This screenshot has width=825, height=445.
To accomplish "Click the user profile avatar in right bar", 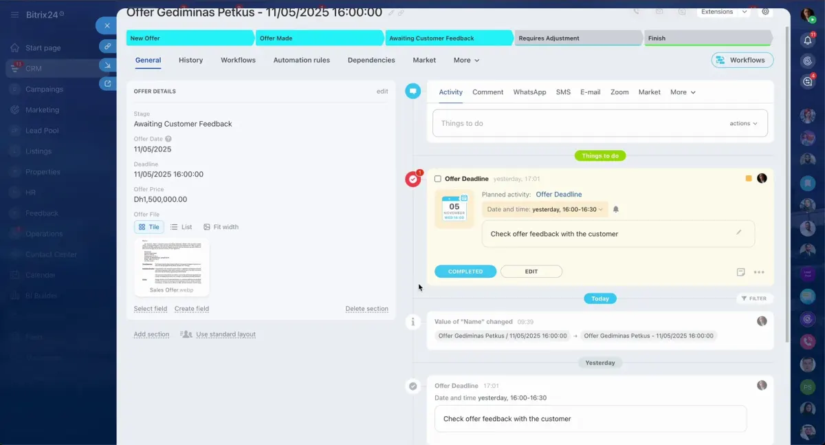I will (x=807, y=15).
